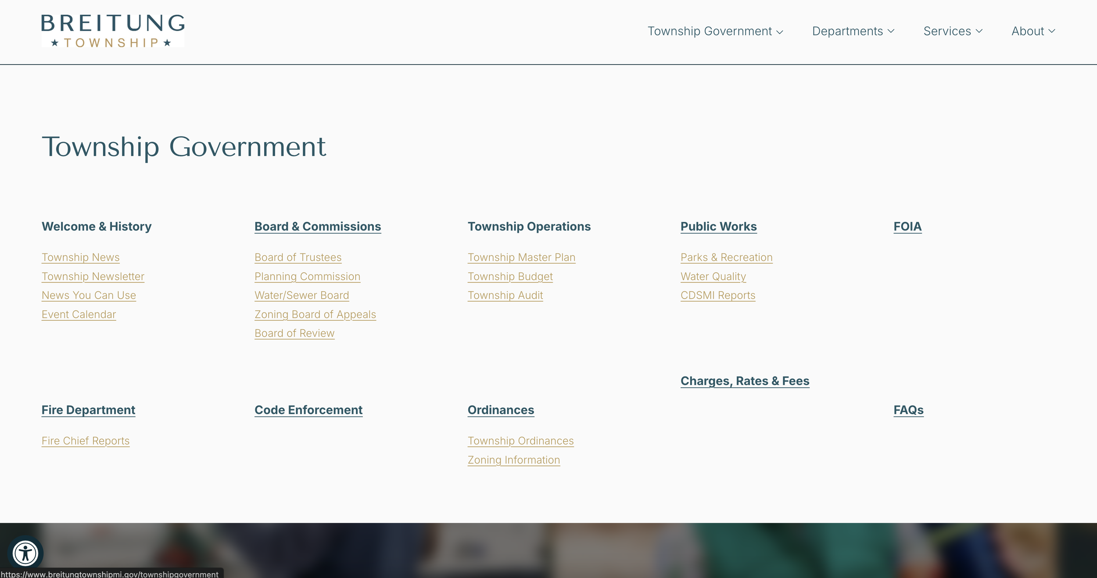Click the Zoning Information link
Viewport: 1097px width, 578px height.
tap(513, 460)
